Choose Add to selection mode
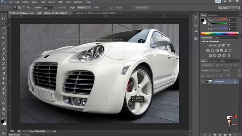Viewport: 242px width, 136px height. 19,8
